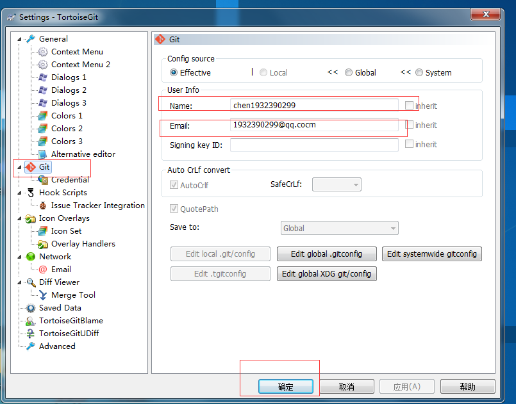The image size is (516, 404).
Task: Click the Network green globe icon
Action: (x=31, y=257)
